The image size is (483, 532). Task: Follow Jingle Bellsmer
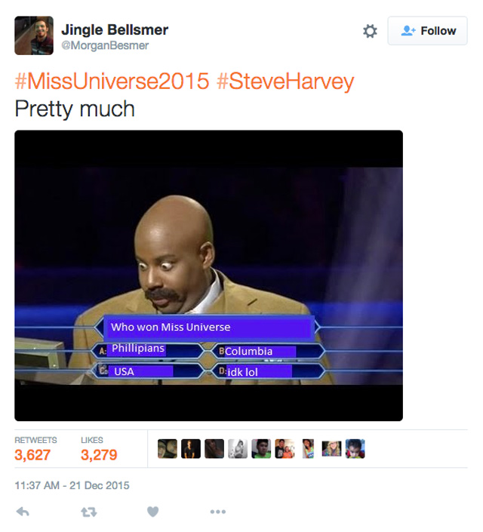click(428, 31)
